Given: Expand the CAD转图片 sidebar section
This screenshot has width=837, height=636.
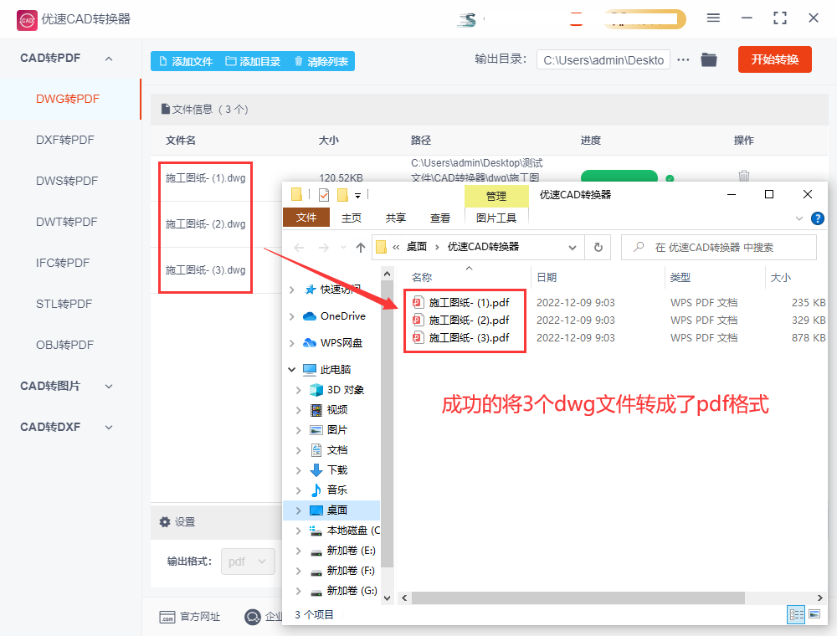Looking at the screenshot, I should click(109, 387).
